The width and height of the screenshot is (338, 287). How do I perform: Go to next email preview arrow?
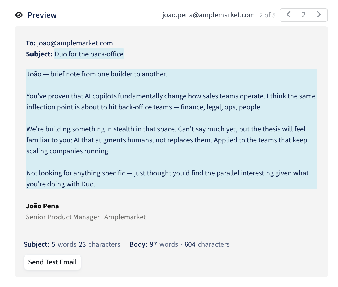click(319, 15)
